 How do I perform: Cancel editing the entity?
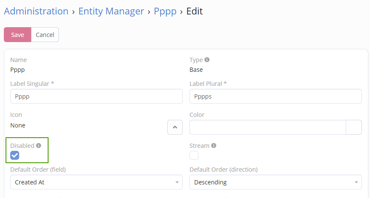[45, 35]
